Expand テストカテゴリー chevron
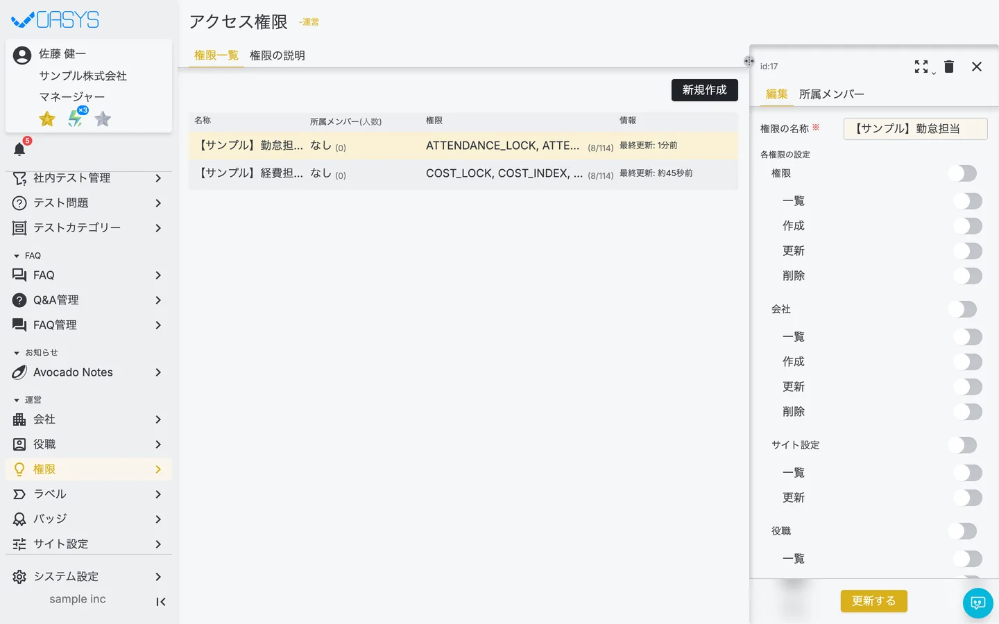The height and width of the screenshot is (624, 999). coord(158,228)
